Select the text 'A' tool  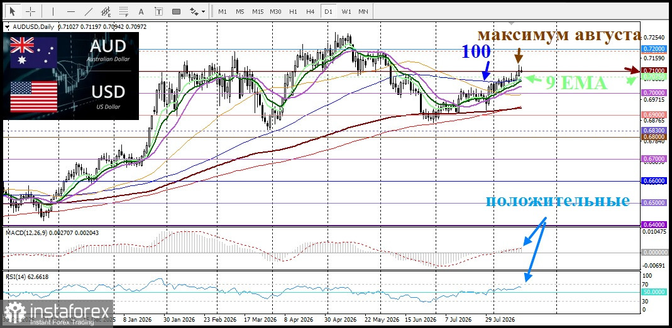tap(141, 11)
